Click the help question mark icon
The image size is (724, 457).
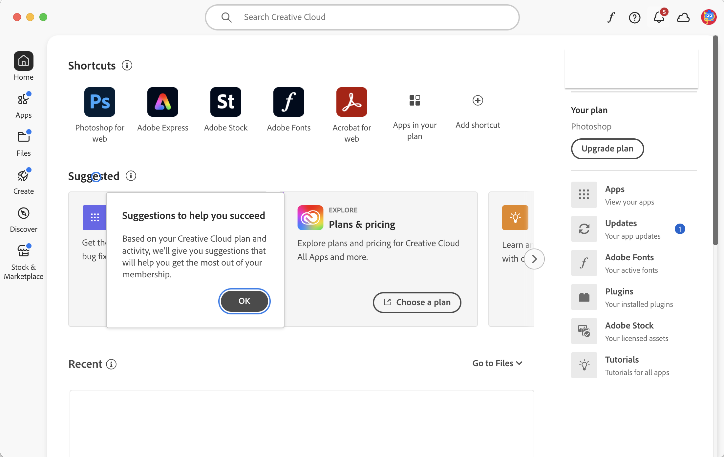click(635, 17)
